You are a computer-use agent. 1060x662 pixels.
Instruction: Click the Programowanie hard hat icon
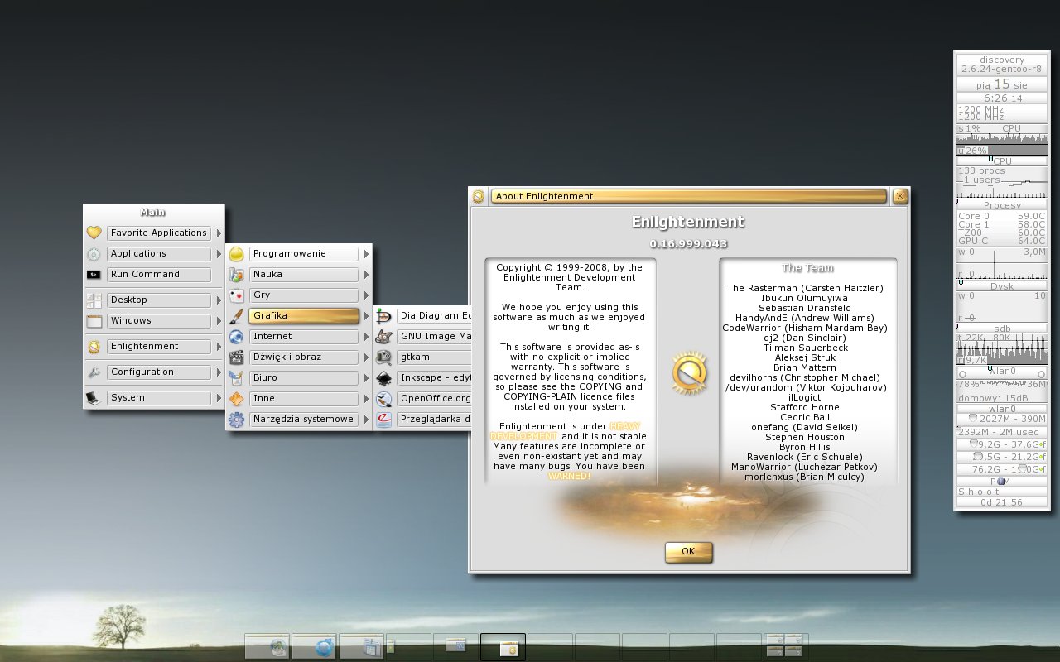(236, 254)
